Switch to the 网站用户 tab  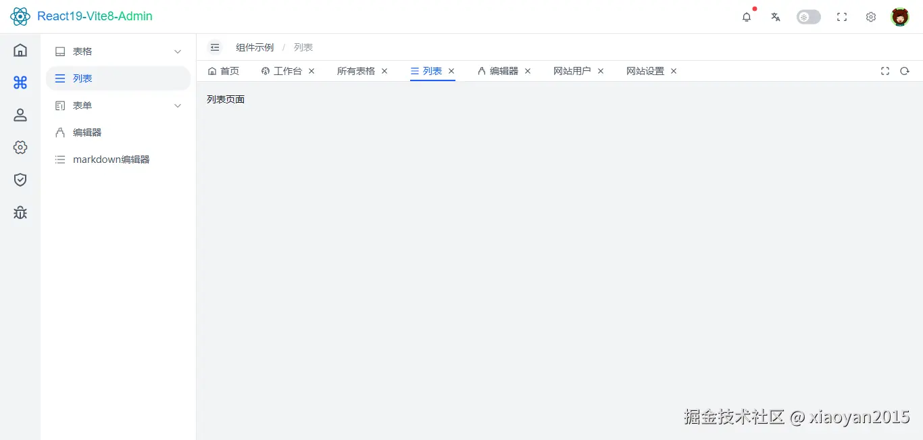(572, 71)
